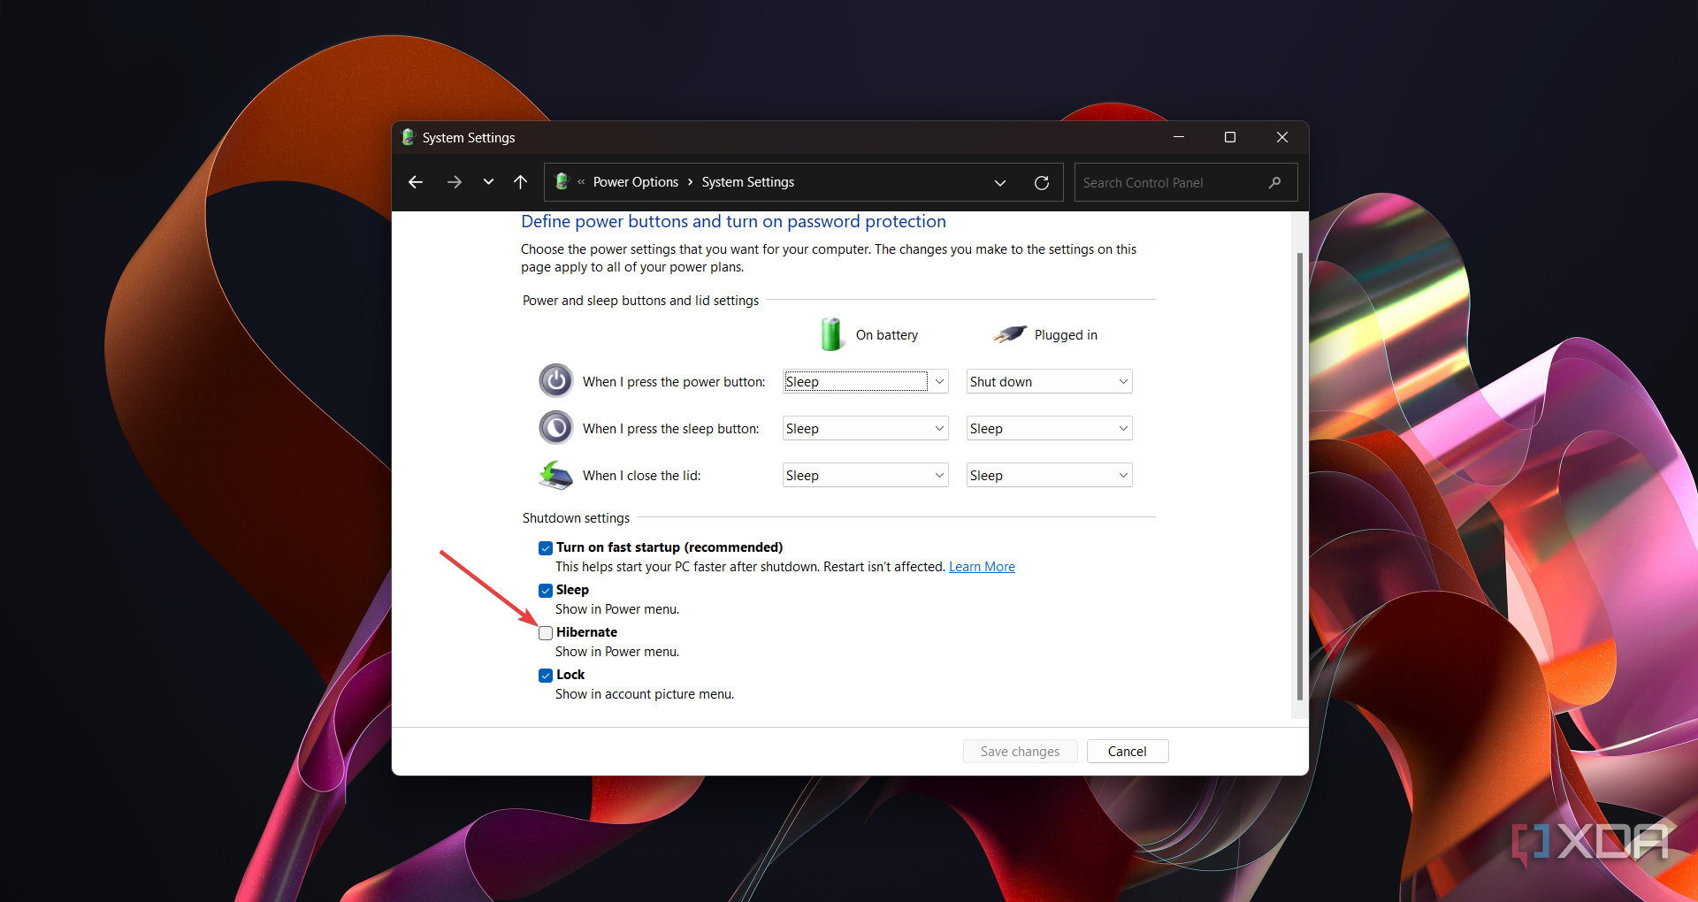Click the Forward navigation arrow
Image resolution: width=1698 pixels, height=902 pixels.
click(454, 182)
